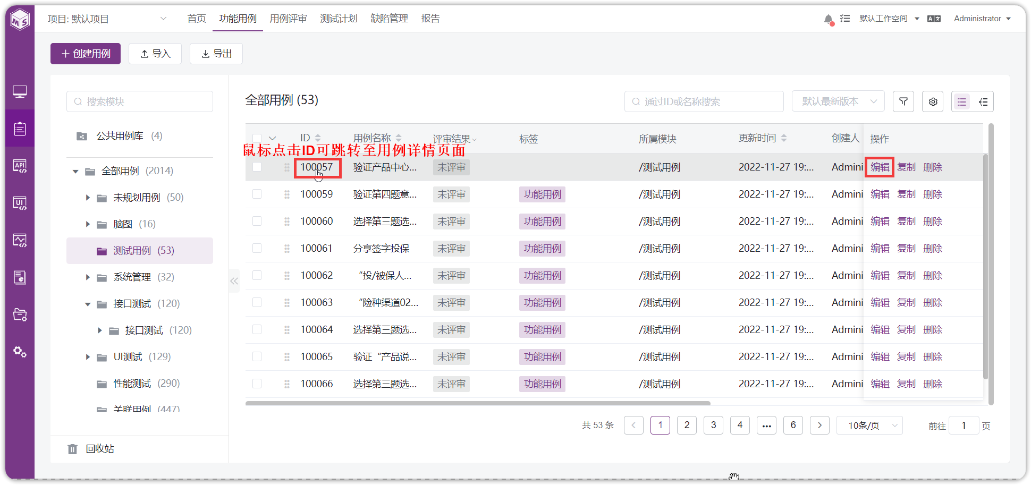Open the 项目: 默认项目 project dropdown
The image size is (1031, 485).
pos(107,19)
